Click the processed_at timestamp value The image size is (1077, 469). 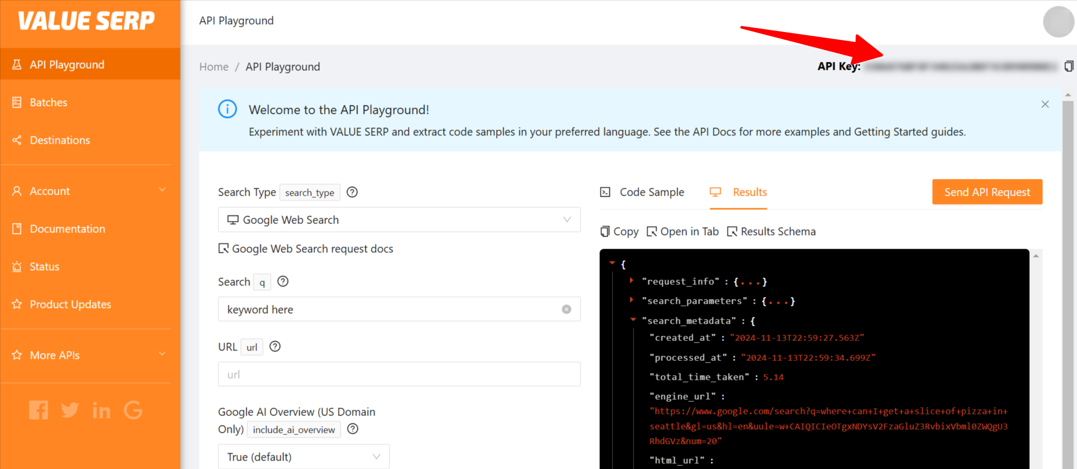tap(808, 358)
